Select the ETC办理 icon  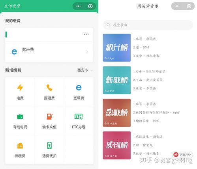point(79,116)
